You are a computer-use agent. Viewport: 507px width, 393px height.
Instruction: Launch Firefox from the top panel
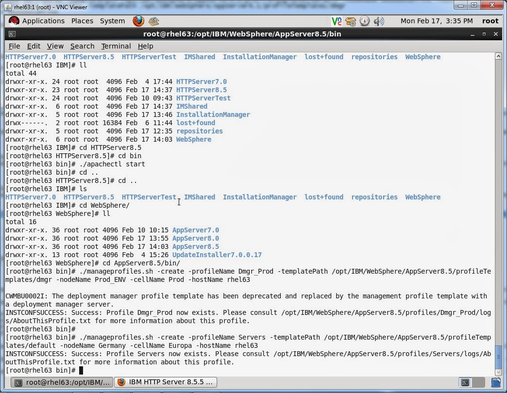(138, 21)
